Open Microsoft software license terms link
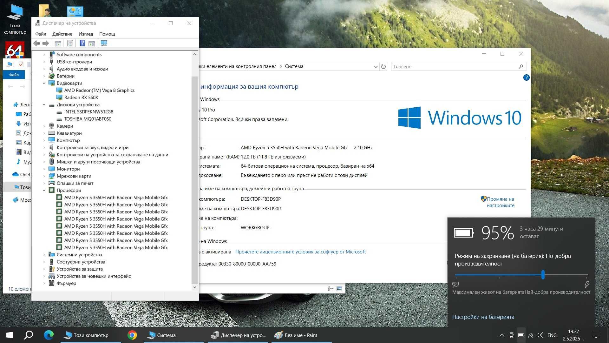Screen dimensions: 609x343 pyautogui.click(x=300, y=252)
